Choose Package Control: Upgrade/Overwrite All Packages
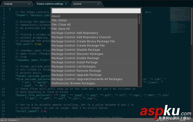Screen dimensions: 193x122 tap(94, 79)
